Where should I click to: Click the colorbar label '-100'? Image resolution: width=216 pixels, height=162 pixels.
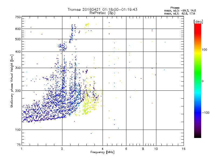205,113
